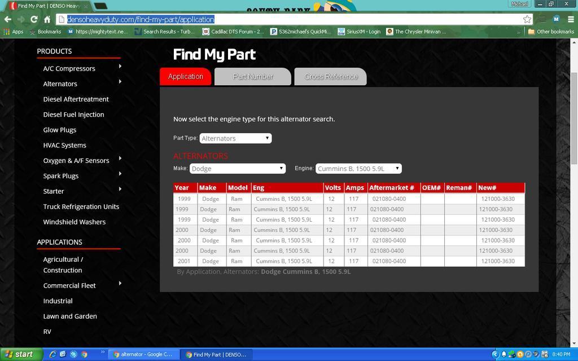
Task: Click the second quick launch icon
Action: 63,354
